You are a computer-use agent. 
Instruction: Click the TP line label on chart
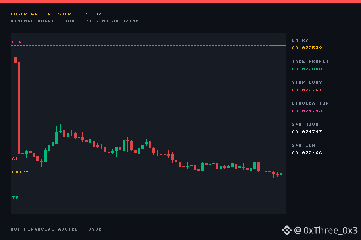(x=15, y=198)
